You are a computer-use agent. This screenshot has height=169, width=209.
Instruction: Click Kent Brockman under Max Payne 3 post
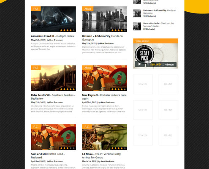click(108, 102)
